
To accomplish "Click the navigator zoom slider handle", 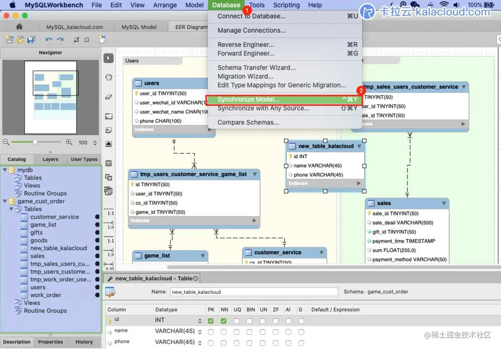I will tap(35, 142).
